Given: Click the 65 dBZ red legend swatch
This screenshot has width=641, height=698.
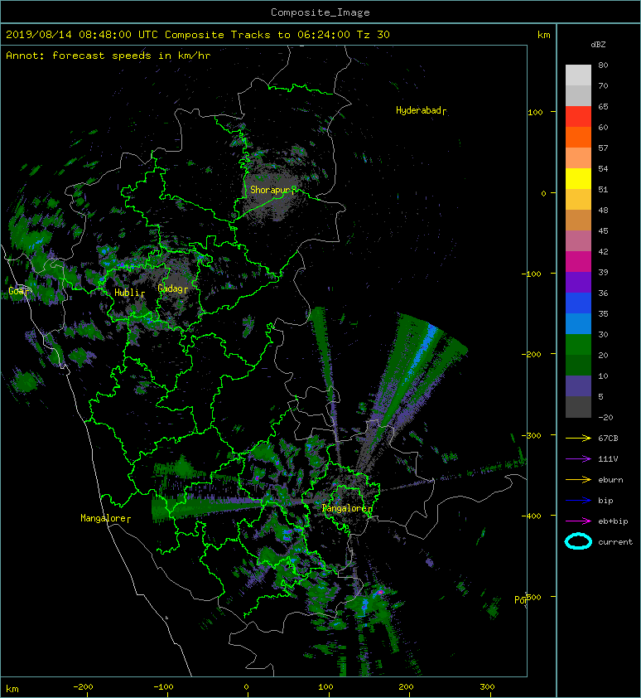Looking at the screenshot, I should (x=578, y=117).
